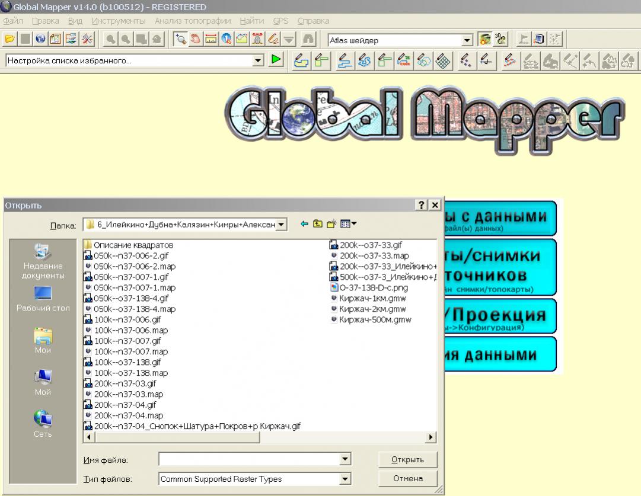The width and height of the screenshot is (641, 496).
Task: Activate the Pan hand tool
Action: point(196,40)
